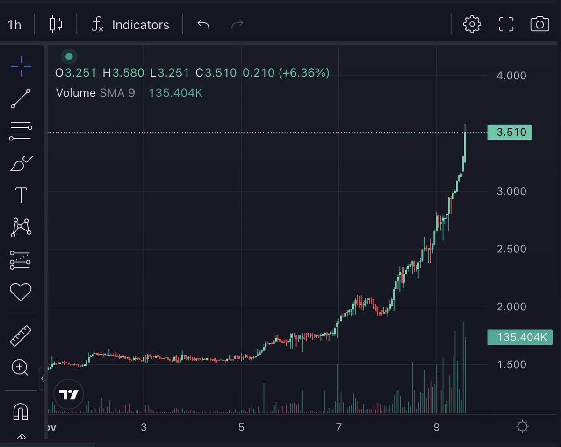Open the Fibonacci retracement tool

(x=21, y=131)
